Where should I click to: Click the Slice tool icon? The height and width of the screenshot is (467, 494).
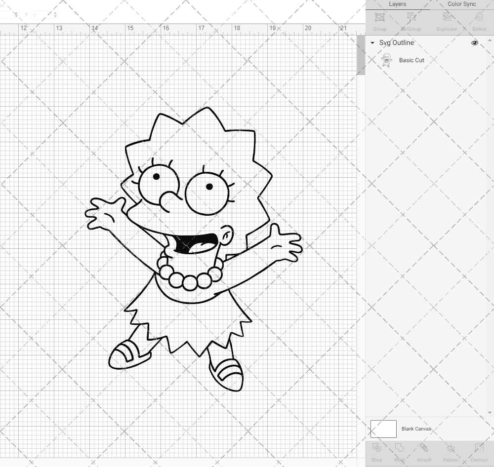click(376, 448)
